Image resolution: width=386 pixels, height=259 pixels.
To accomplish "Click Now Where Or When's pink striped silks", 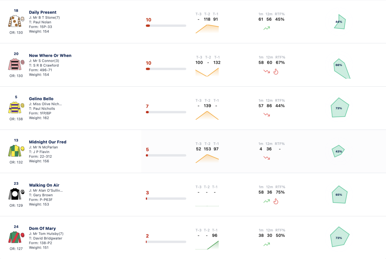I will click(x=16, y=64).
